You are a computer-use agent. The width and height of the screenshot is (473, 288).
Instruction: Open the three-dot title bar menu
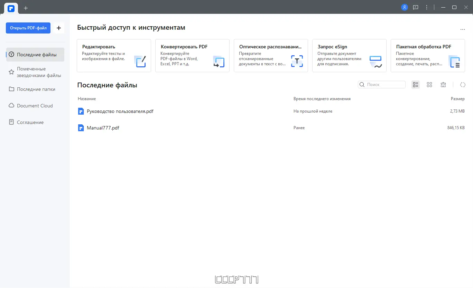pos(427,7)
